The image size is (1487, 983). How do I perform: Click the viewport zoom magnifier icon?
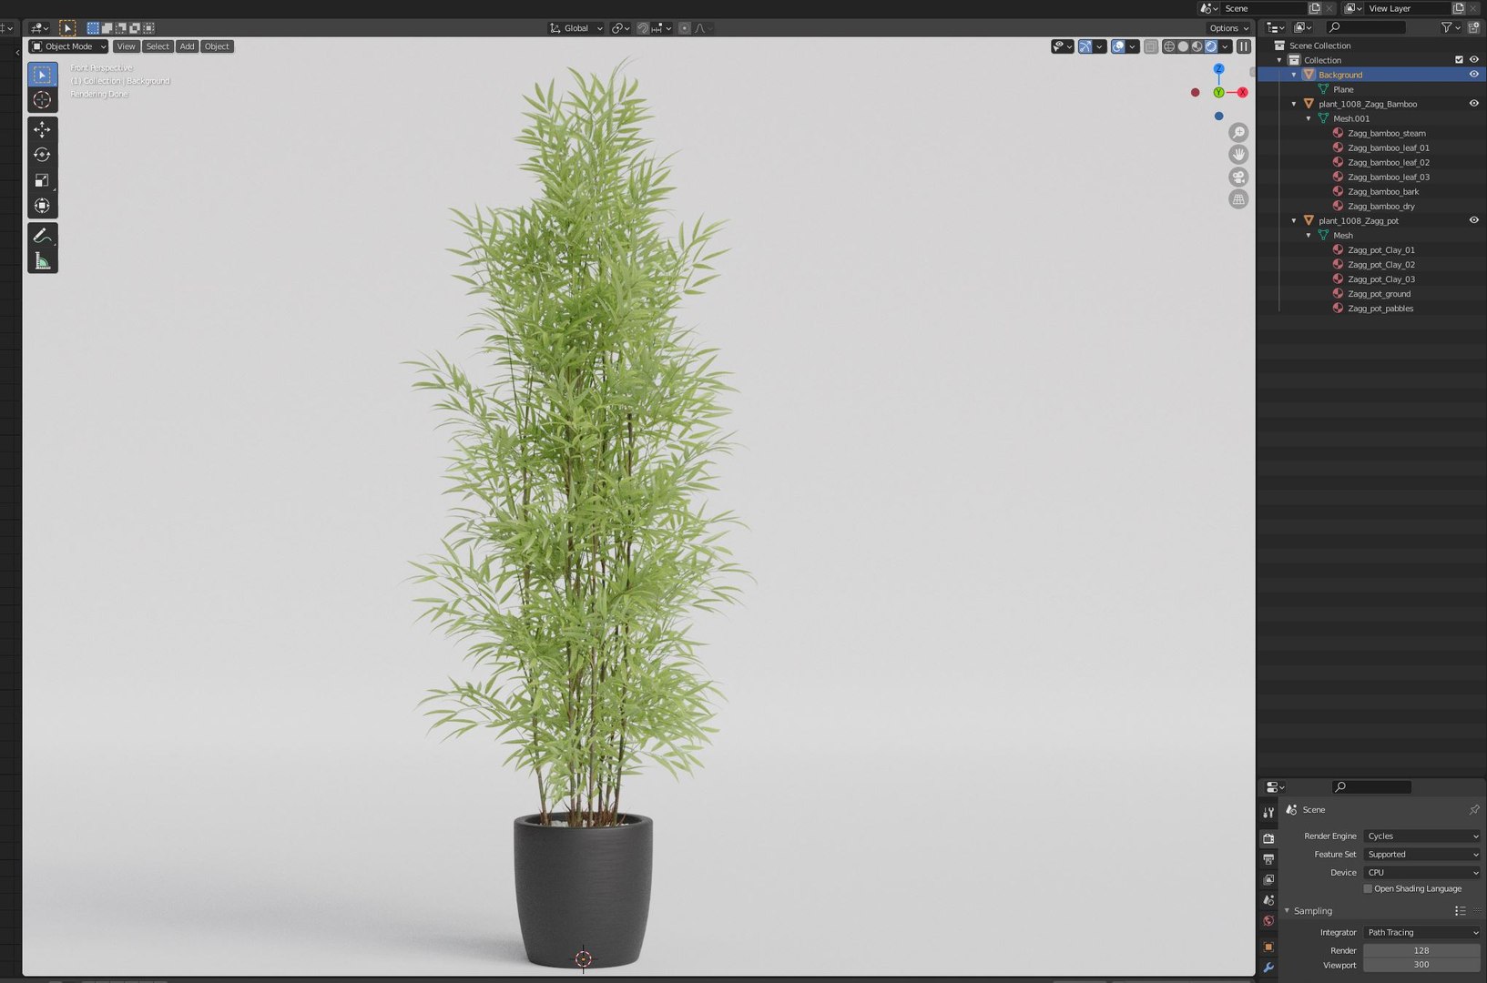1238,133
